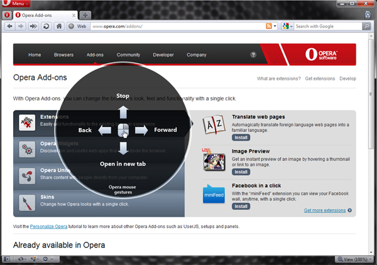
Task: Open the Add-ons navigation item
Action: 95,55
